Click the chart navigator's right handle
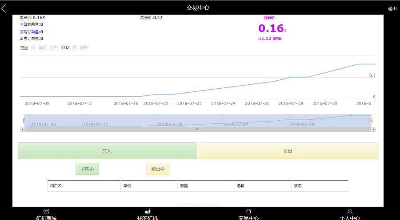The image size is (400, 220). (x=371, y=121)
